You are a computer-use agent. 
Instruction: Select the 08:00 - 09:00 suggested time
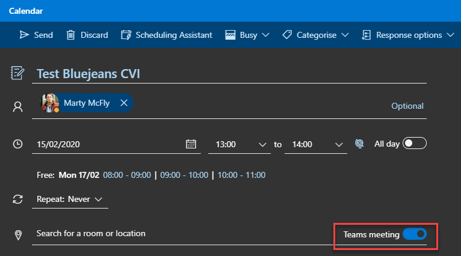tap(127, 175)
